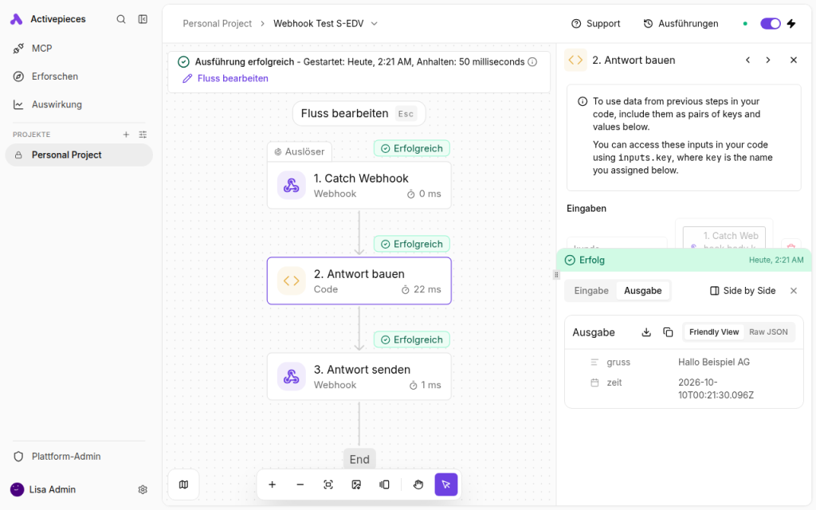
Task: Add new project with plus icon
Action: (126, 134)
